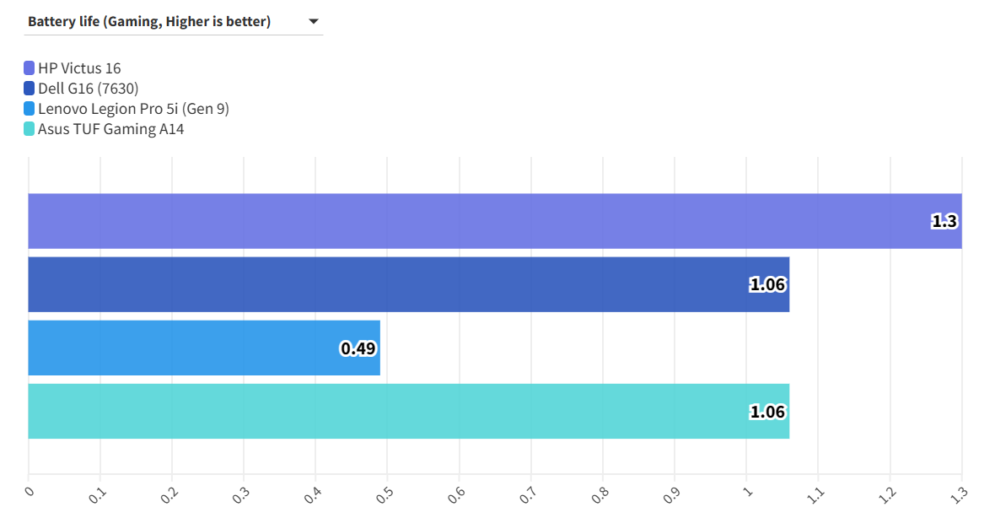The image size is (995, 518).
Task: Select the HP Victus 16 bar
Action: click(x=472, y=221)
